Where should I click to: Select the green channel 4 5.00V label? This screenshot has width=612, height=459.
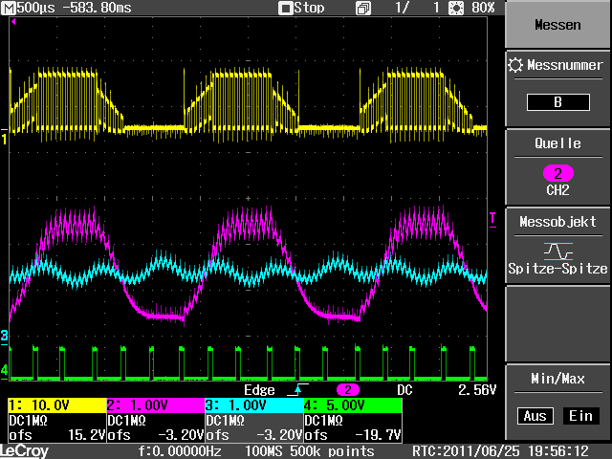pyautogui.click(x=353, y=405)
